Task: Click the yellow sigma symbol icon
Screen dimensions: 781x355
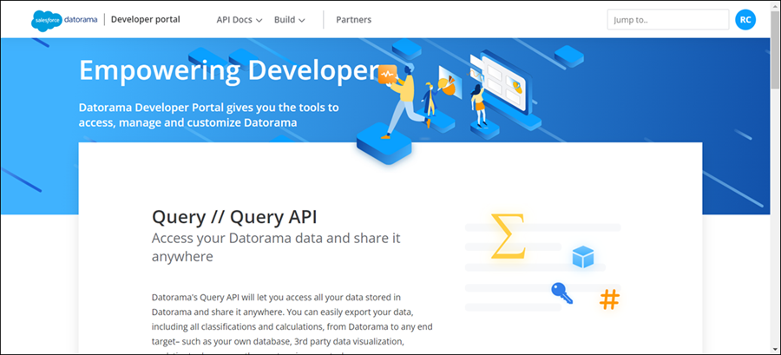Action: point(509,236)
